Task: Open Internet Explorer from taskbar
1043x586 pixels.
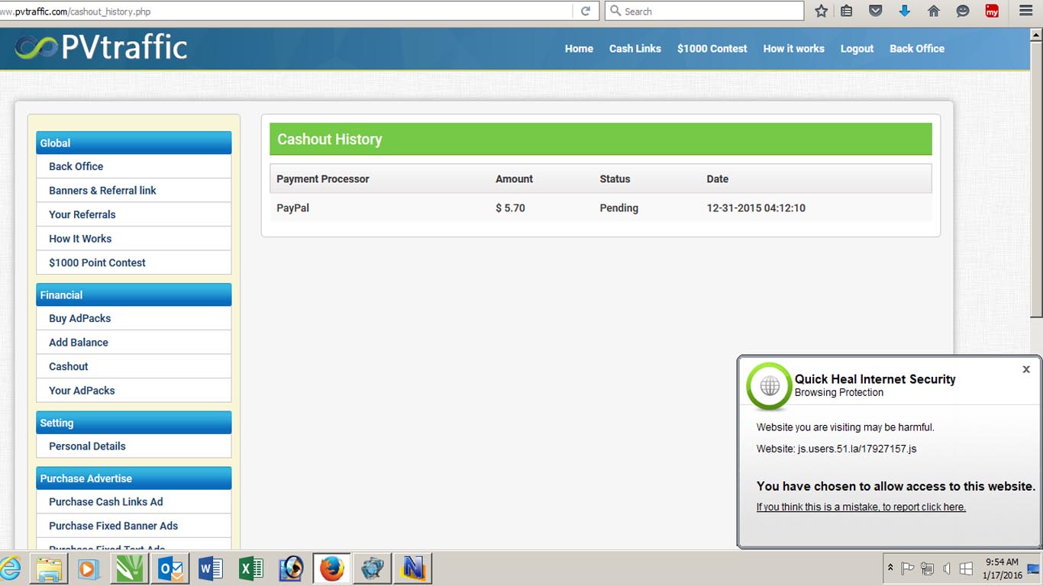Action: click(9, 568)
